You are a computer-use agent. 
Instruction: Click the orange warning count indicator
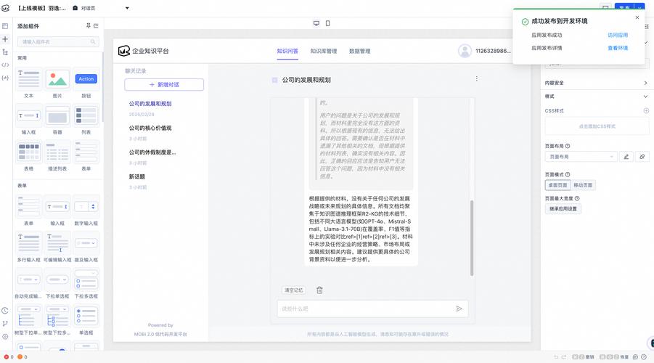coord(22,356)
